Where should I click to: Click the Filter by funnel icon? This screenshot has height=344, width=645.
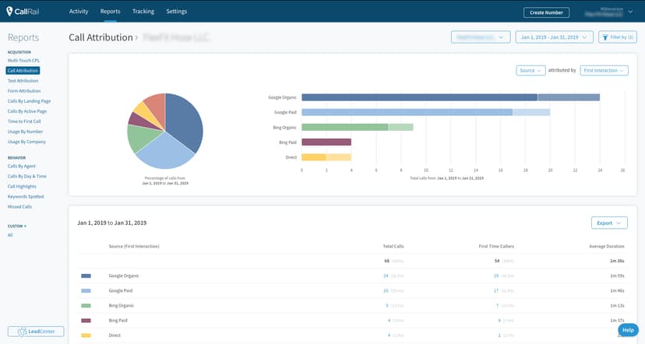tap(605, 37)
